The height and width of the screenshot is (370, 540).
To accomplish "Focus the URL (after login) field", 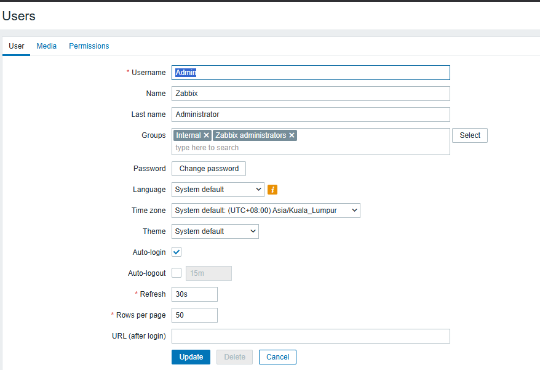I will [311, 336].
